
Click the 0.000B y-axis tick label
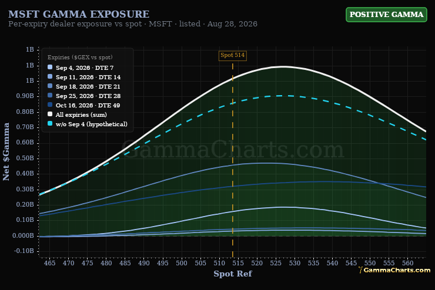[x=24, y=235]
